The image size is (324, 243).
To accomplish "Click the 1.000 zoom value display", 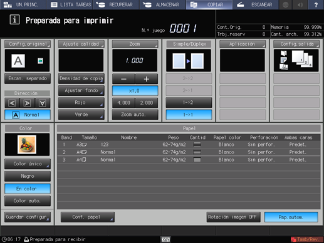I will [x=135, y=61].
